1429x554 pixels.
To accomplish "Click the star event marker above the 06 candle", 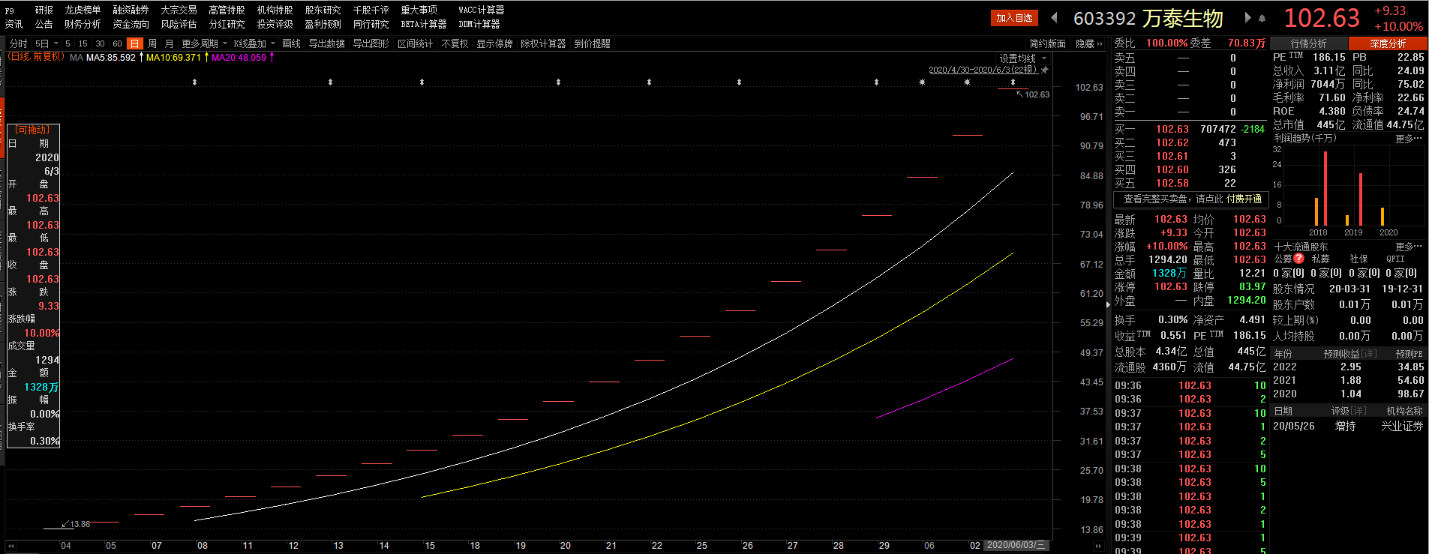I will tap(922, 82).
